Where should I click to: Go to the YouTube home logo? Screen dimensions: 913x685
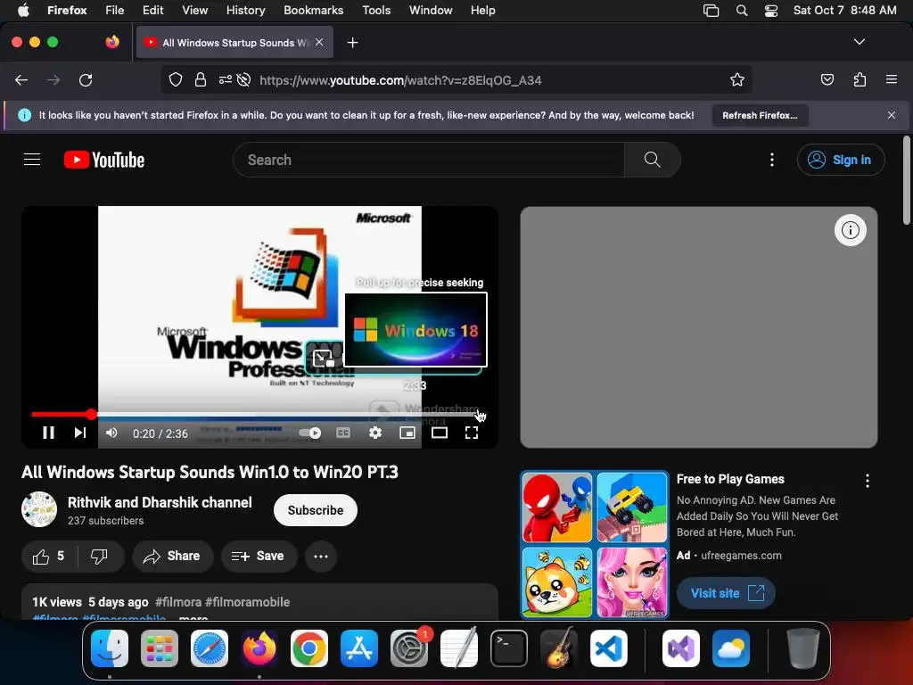pyautogui.click(x=104, y=160)
